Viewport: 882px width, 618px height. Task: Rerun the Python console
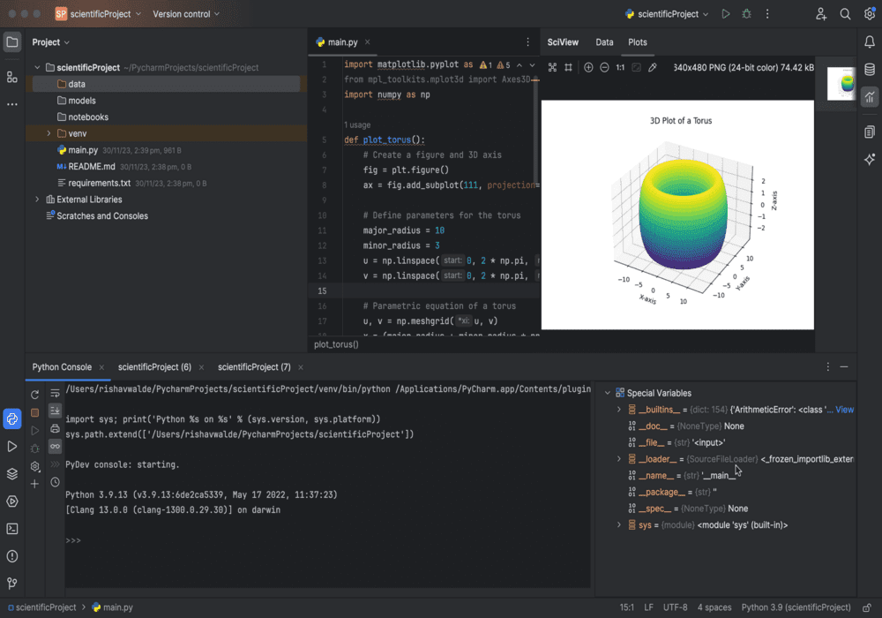(x=35, y=394)
